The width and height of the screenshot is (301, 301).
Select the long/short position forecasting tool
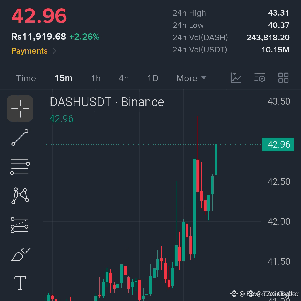(x=20, y=225)
